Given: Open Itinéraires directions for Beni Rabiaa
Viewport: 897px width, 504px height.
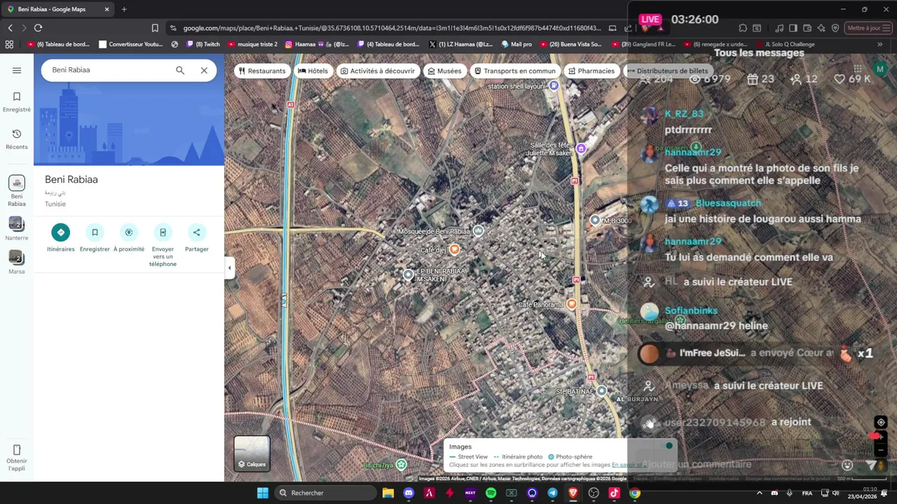Looking at the screenshot, I should (60, 238).
